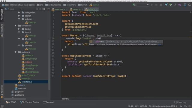Click the basket breadcrumb in navigation bar
Viewport: 192px width, 108px height.
tap(83, 5)
